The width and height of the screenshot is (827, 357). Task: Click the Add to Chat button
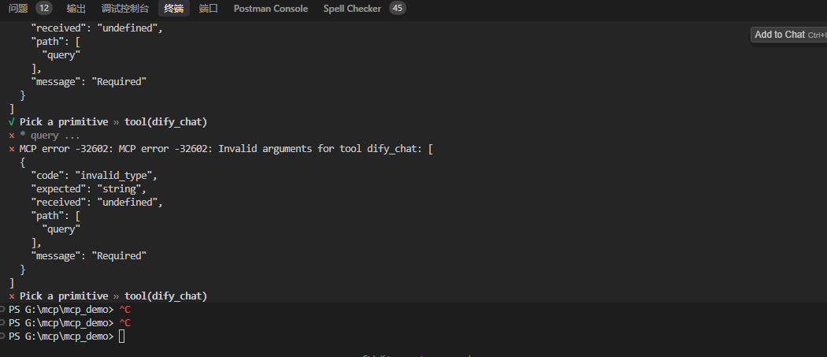point(779,35)
